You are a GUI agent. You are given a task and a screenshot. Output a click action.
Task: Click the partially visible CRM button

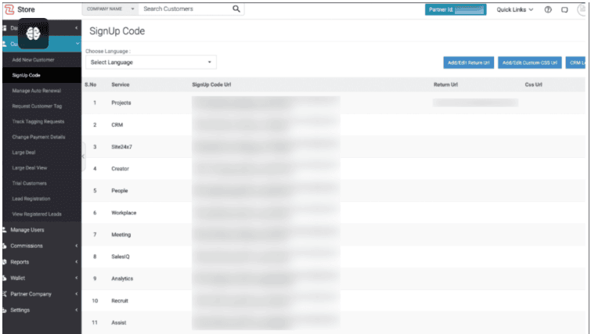point(575,63)
